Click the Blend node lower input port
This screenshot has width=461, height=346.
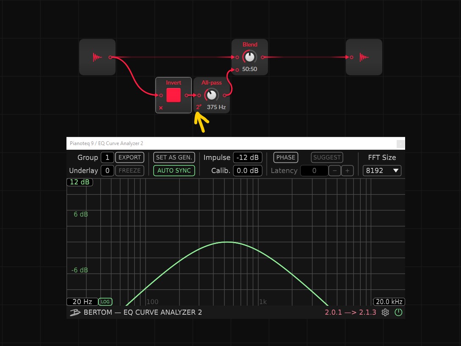[237, 70]
